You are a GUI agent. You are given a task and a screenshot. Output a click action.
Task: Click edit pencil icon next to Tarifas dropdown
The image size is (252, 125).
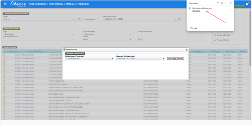point(79,19)
